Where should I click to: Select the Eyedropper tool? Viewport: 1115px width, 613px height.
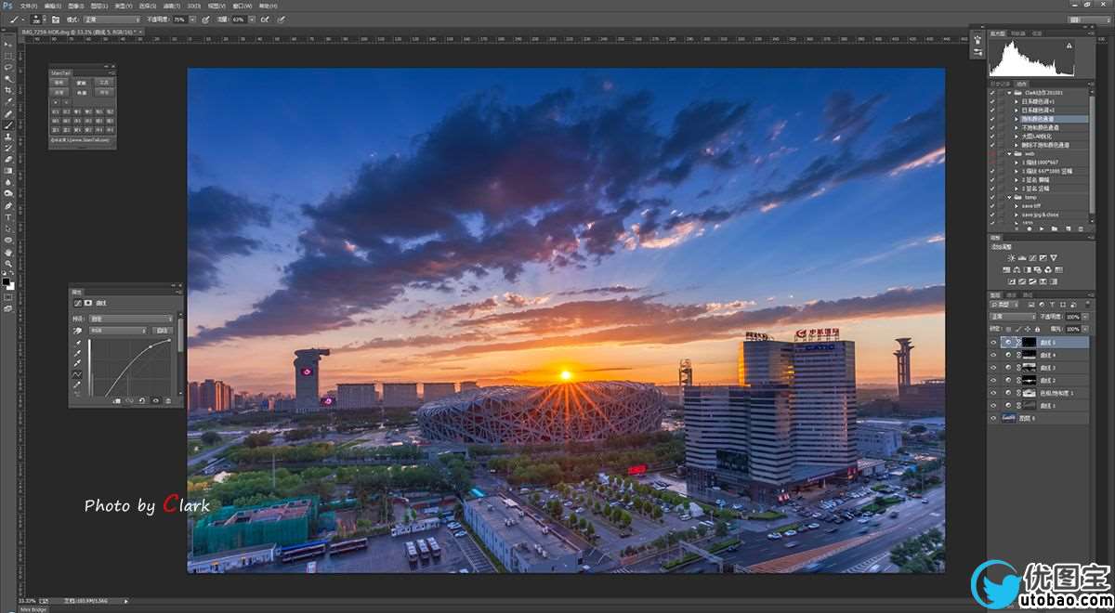(8, 101)
